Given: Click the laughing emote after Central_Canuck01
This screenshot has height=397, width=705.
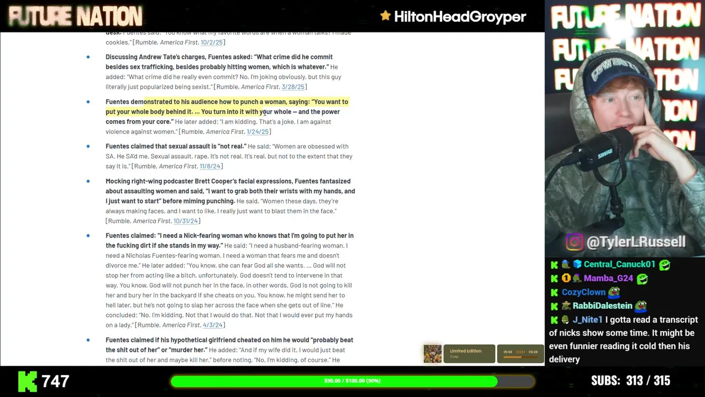Looking at the screenshot, I should pos(665,265).
